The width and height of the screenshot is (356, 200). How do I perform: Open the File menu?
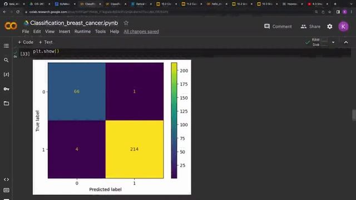click(26, 32)
